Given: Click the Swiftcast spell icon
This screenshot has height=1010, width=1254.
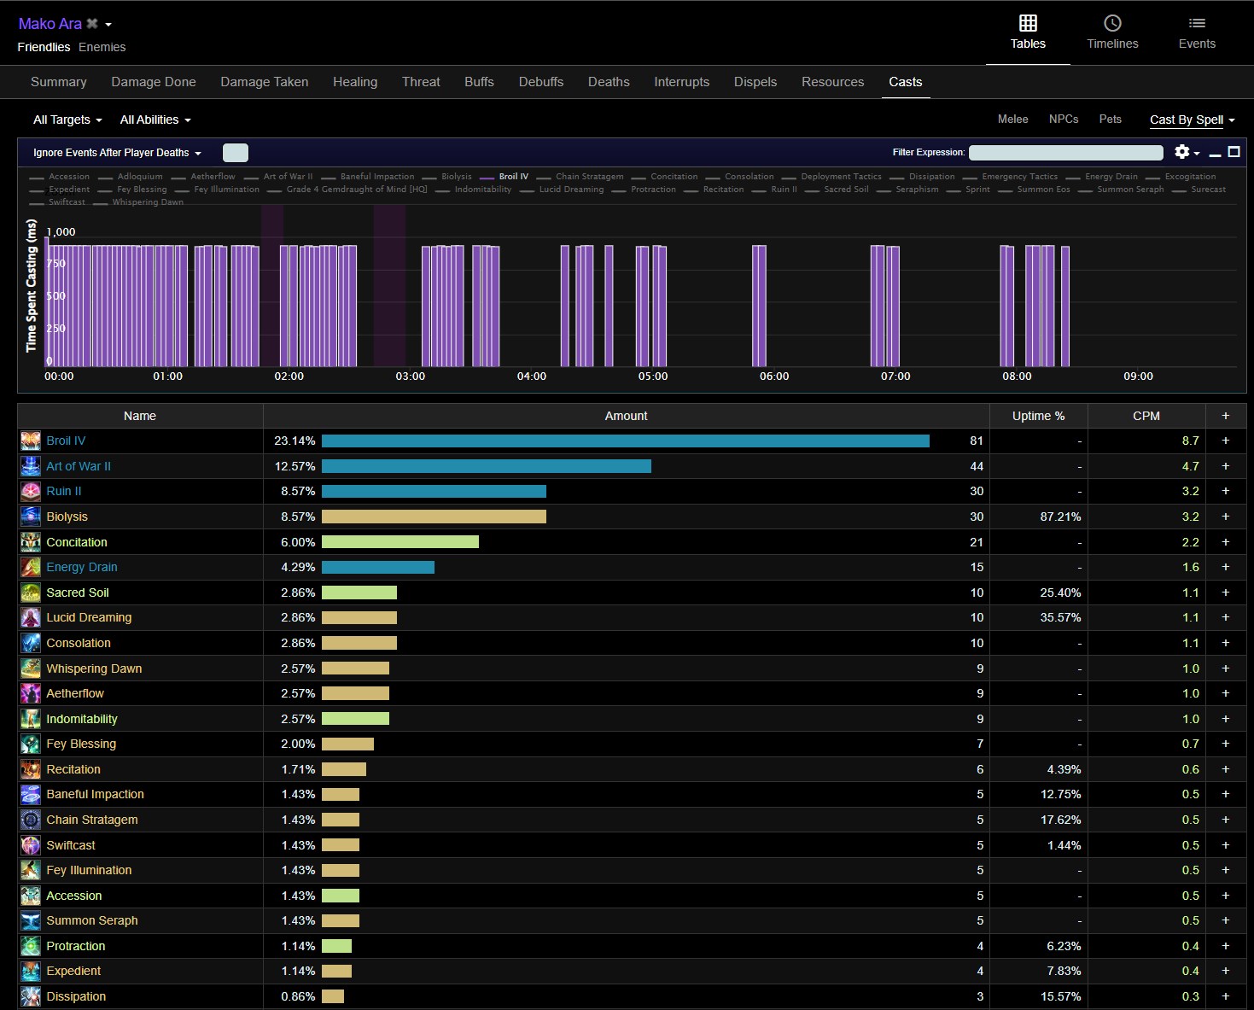Looking at the screenshot, I should (x=31, y=845).
